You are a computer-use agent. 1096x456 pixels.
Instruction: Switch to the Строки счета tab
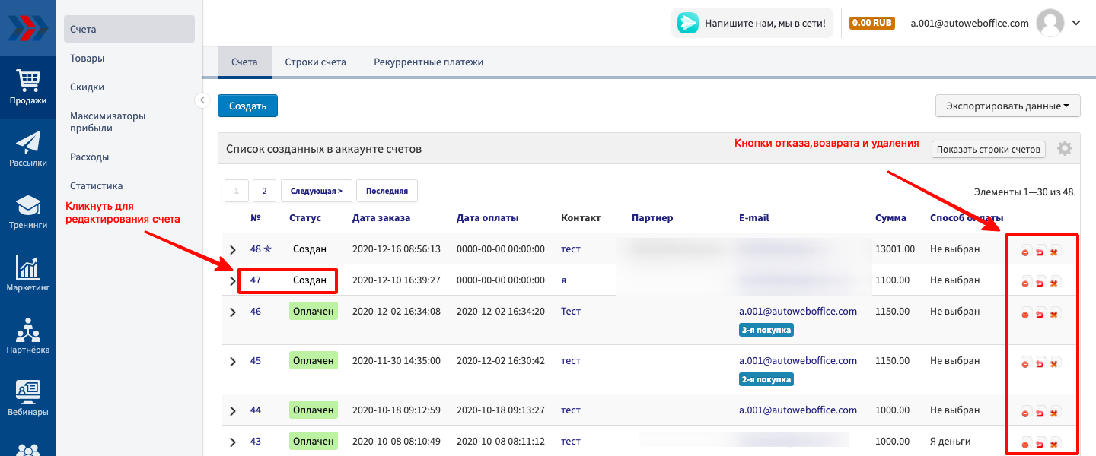(x=315, y=62)
